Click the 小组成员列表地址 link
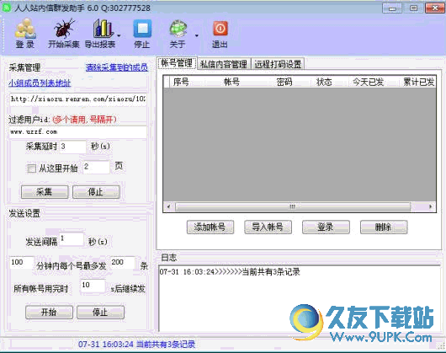Viewport: 446px width, 353px height. pyautogui.click(x=40, y=83)
